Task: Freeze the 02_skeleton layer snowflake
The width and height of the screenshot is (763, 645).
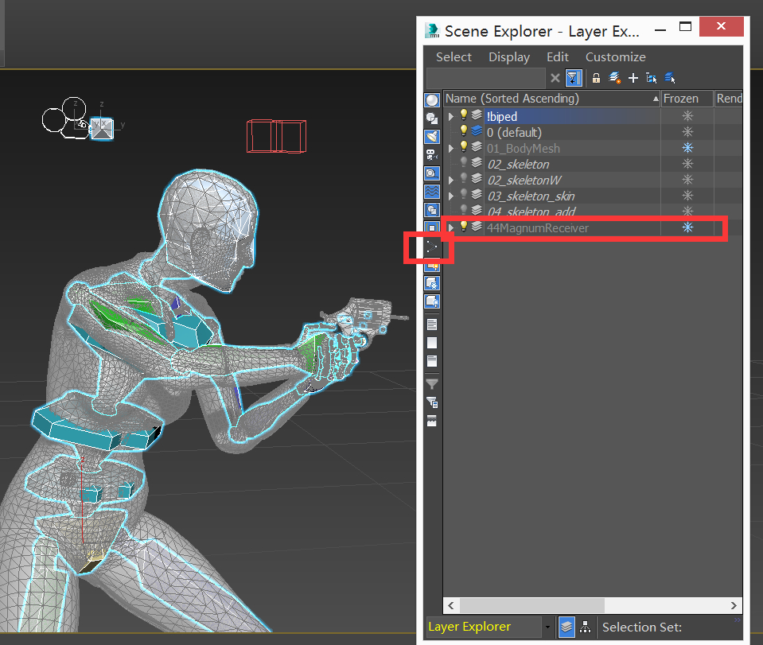Action: click(687, 164)
